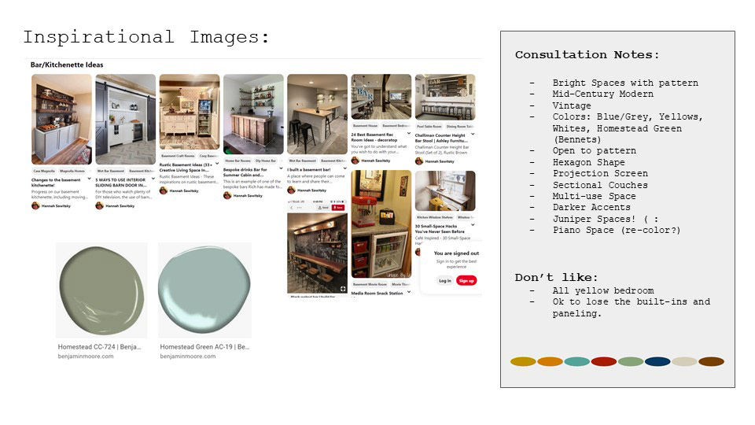The width and height of the screenshot is (755, 425).
Task: Expand chevron next to 30 Small-Space Hacks
Action: [x=473, y=225]
